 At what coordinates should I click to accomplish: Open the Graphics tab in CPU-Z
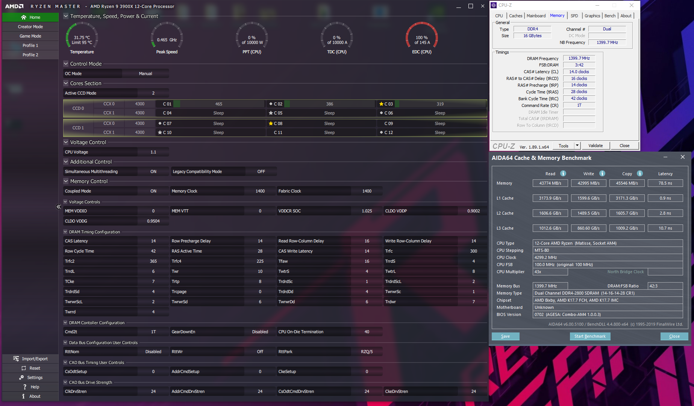(592, 16)
